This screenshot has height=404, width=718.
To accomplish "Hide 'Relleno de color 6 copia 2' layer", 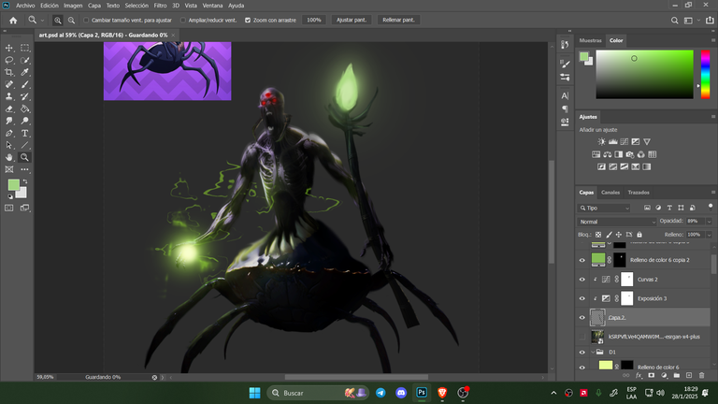I will pyautogui.click(x=582, y=260).
